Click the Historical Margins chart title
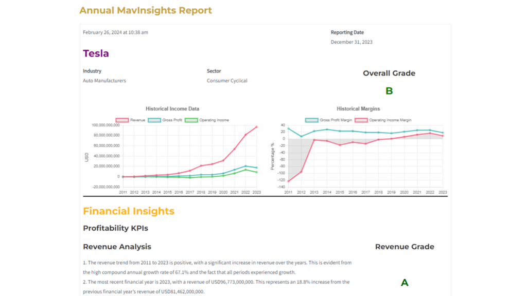 [x=358, y=109]
